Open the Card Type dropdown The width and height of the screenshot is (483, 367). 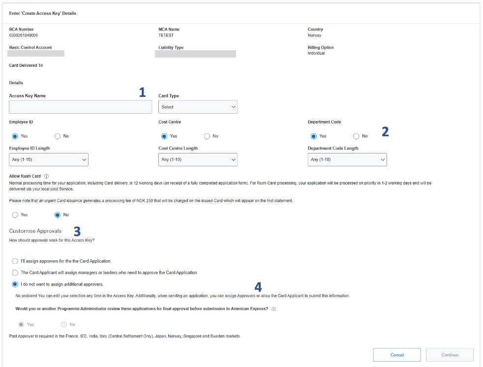[x=198, y=106]
